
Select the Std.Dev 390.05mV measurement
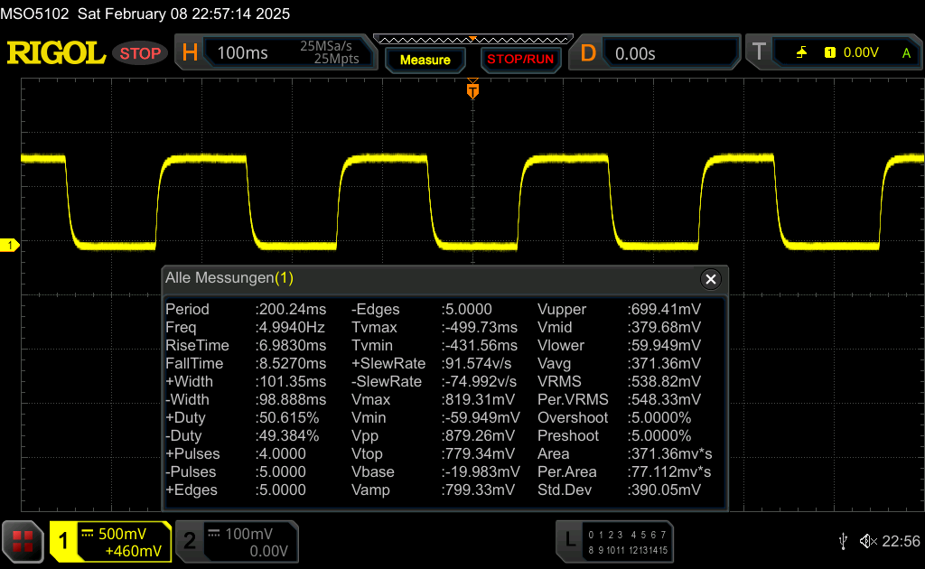point(620,490)
